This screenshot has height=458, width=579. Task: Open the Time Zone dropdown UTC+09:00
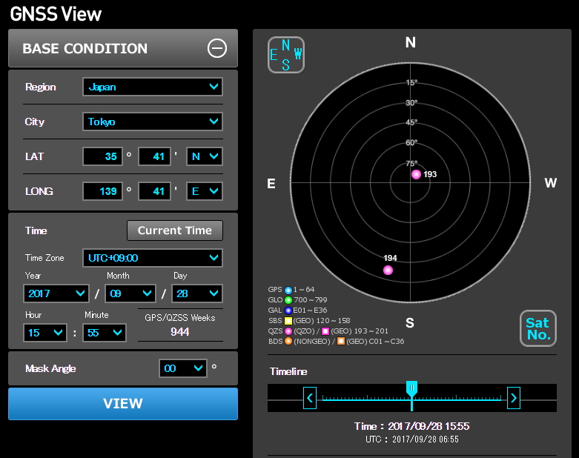click(153, 258)
